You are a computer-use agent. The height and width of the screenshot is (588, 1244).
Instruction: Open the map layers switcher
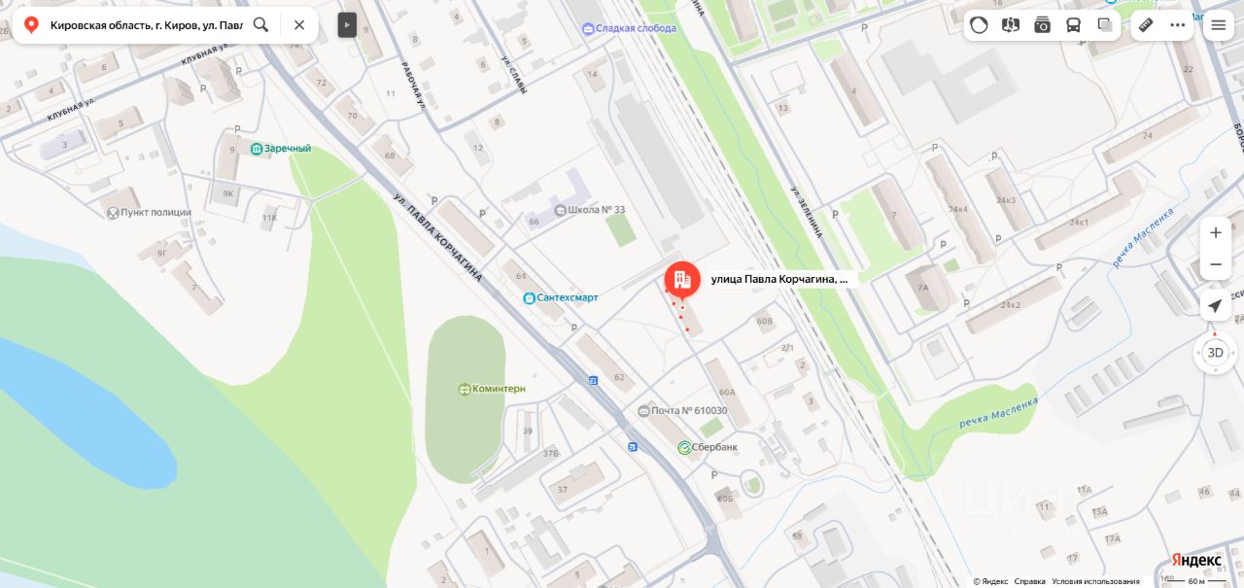pos(1105,25)
